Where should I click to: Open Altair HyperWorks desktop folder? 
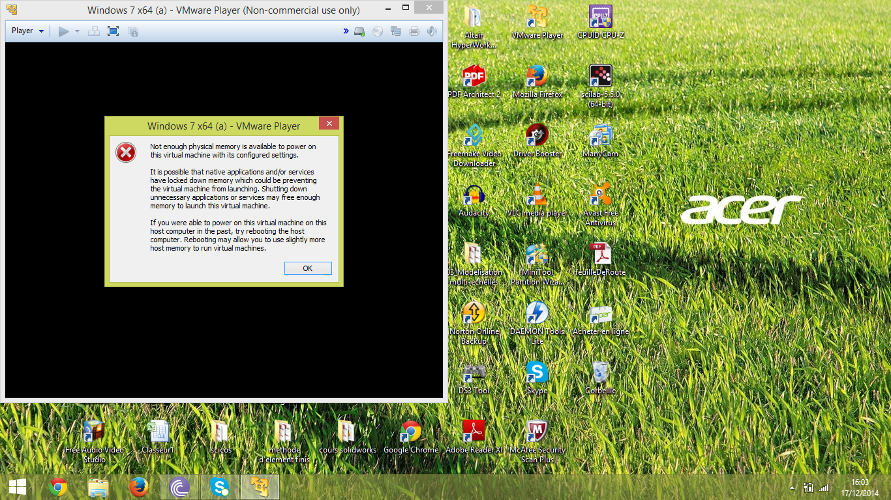(x=474, y=27)
